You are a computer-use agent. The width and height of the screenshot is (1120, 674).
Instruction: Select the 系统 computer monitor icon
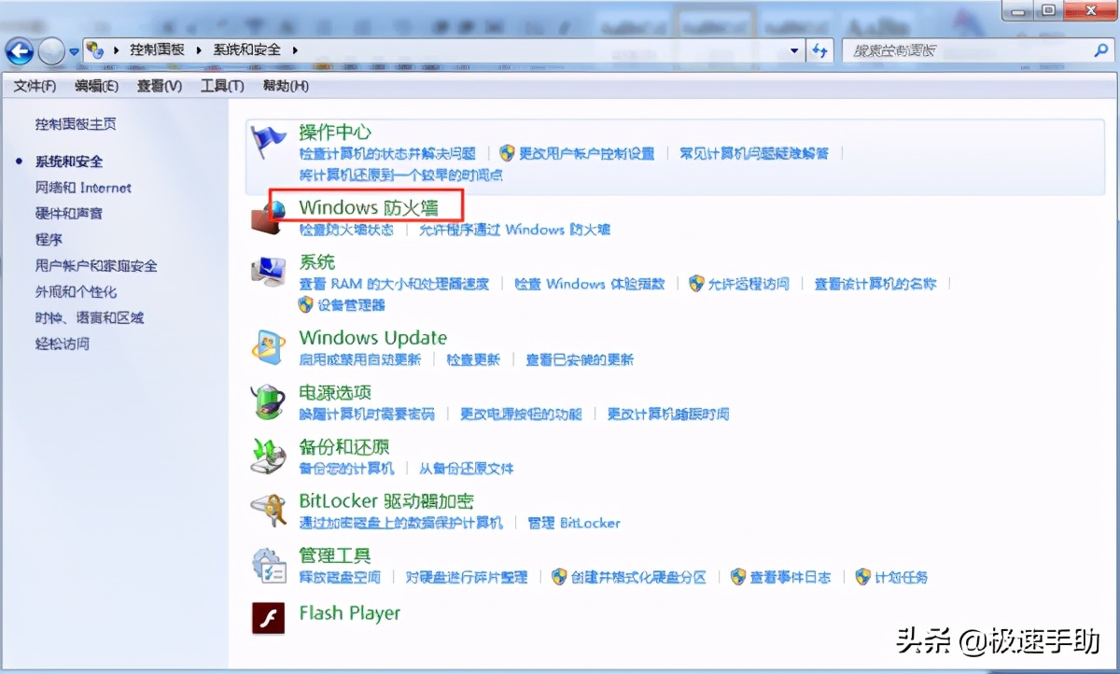pyautogui.click(x=271, y=270)
